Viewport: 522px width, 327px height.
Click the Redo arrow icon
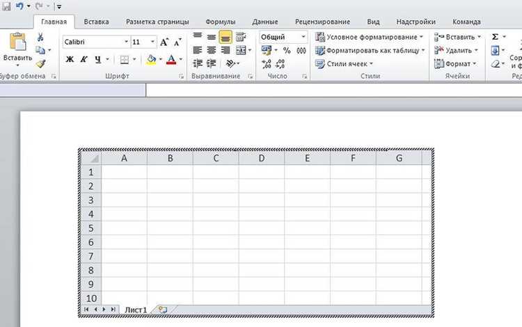pos(39,6)
